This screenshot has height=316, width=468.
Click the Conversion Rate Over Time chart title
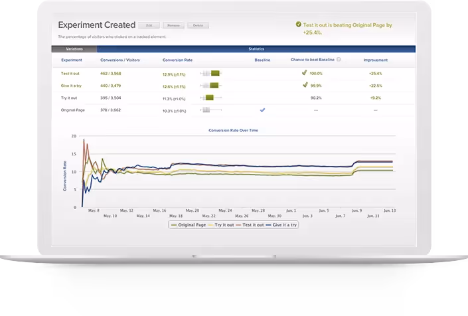coord(233,130)
